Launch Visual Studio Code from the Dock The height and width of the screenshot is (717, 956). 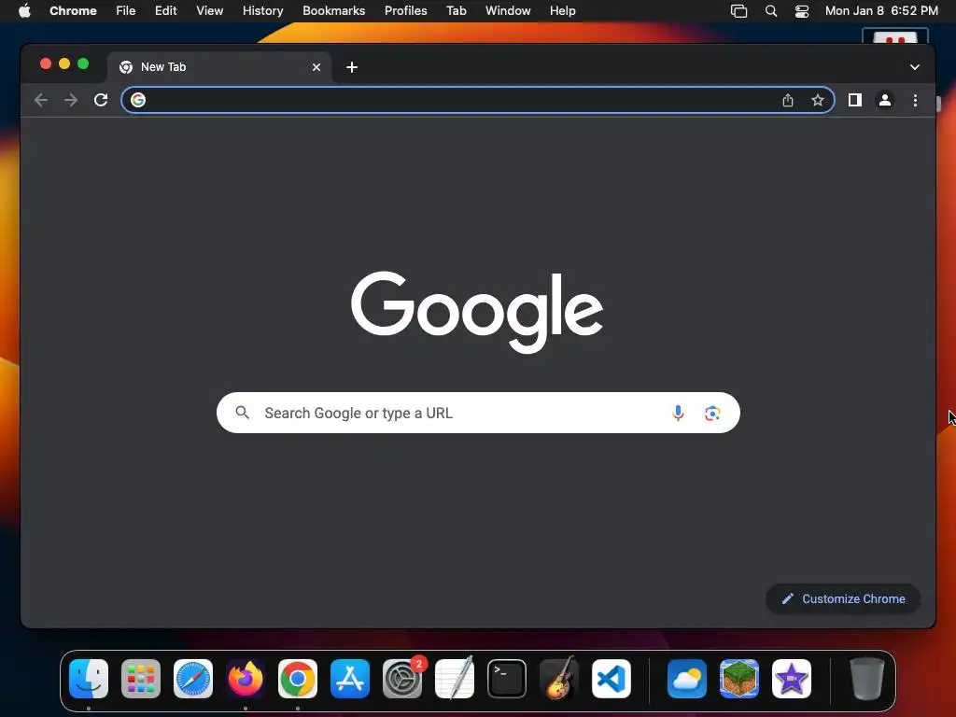click(612, 678)
